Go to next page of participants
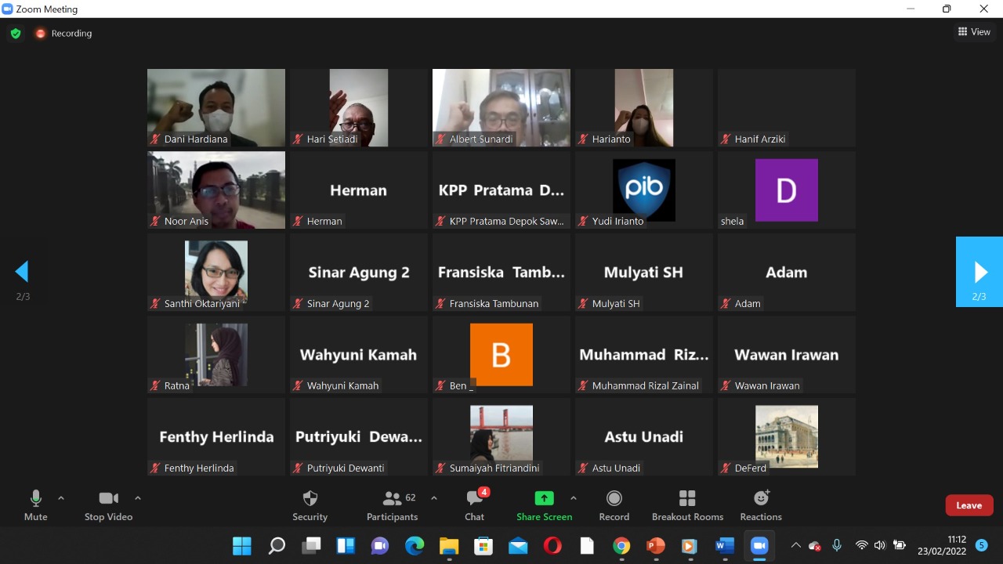The height and width of the screenshot is (564, 1003). 979,272
